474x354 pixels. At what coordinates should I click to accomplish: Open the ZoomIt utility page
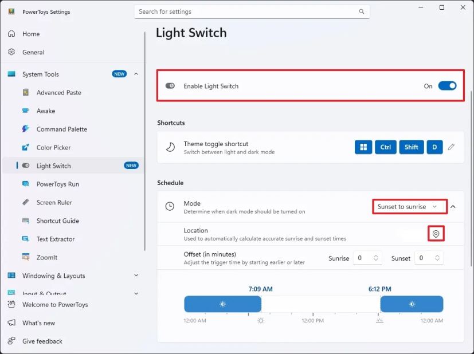coord(49,257)
